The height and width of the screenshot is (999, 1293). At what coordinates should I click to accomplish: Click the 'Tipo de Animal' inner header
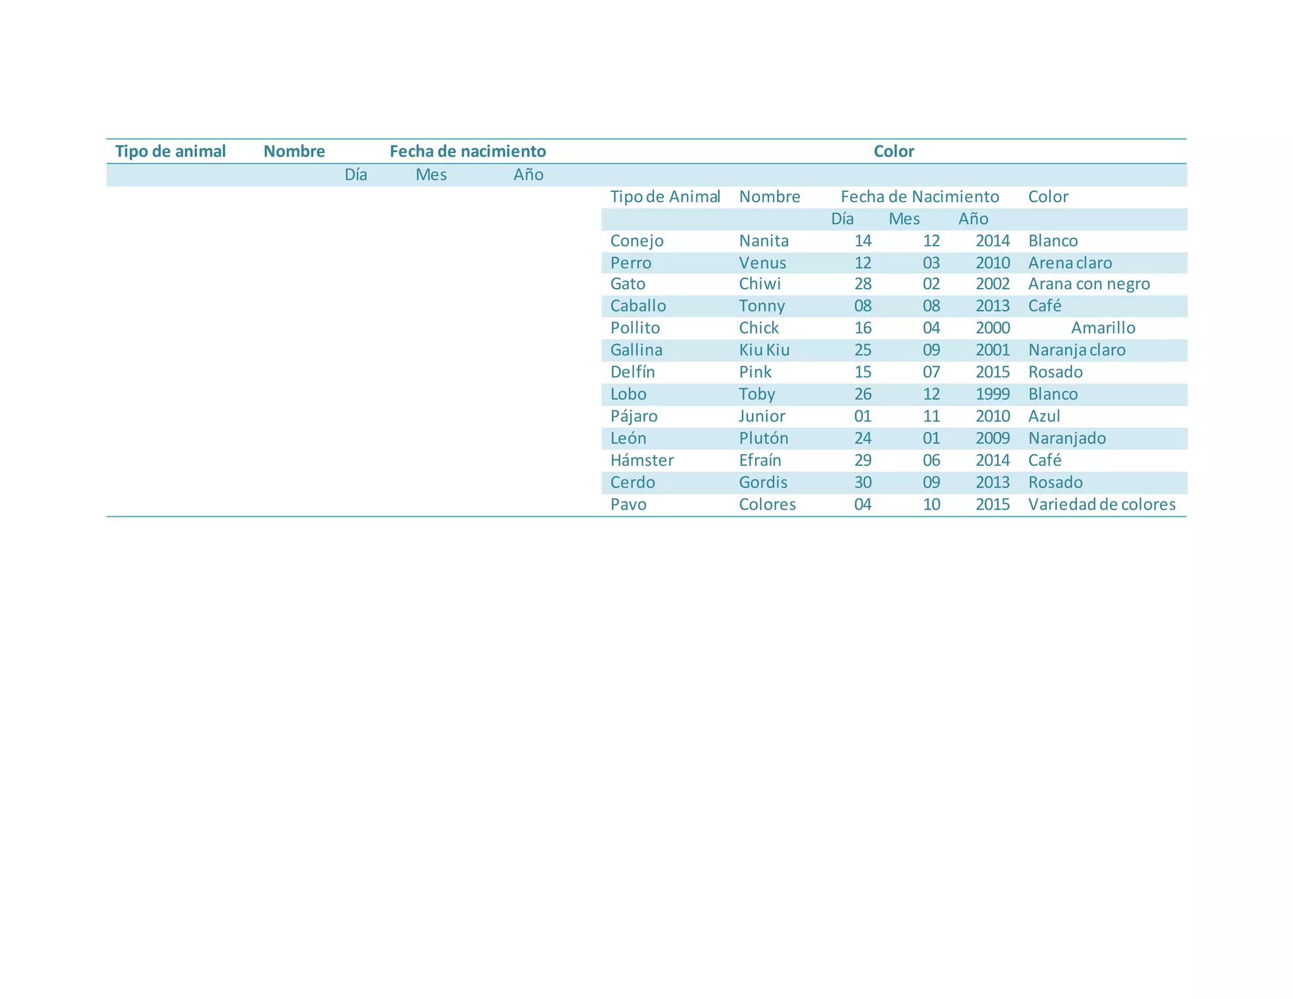pyautogui.click(x=665, y=197)
